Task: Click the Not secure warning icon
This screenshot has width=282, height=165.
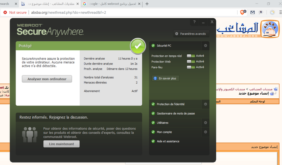Action: click(5, 12)
